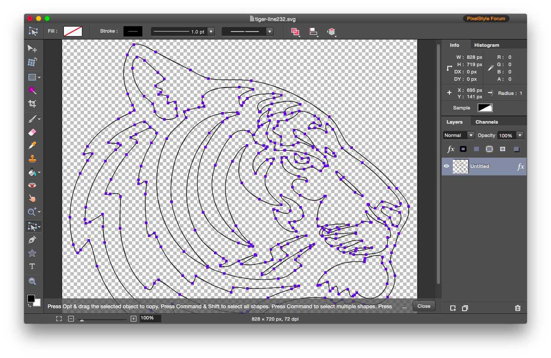Click the canvas vertical scrollbar

pyautogui.click(x=438, y=163)
